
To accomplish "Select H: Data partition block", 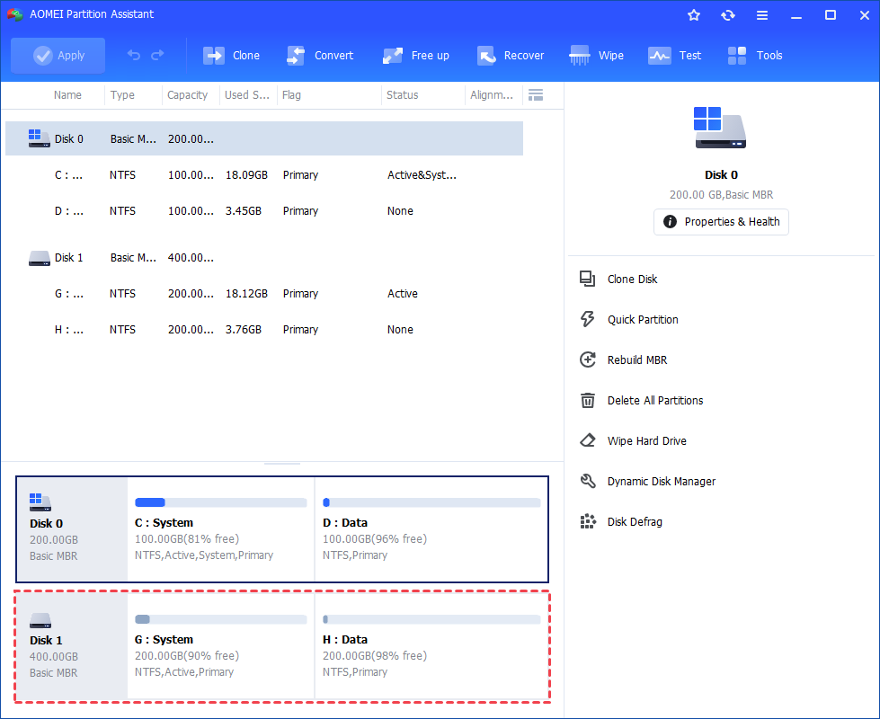I will tap(431, 646).
